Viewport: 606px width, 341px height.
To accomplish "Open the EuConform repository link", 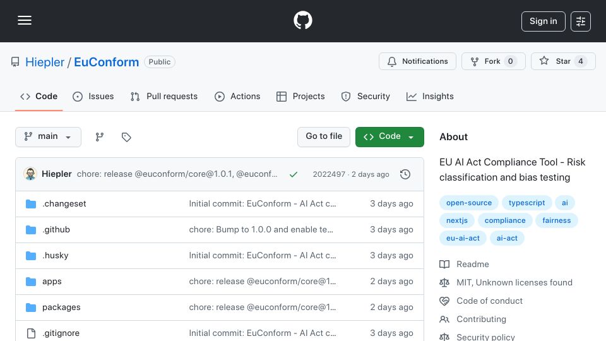I will pyautogui.click(x=106, y=62).
